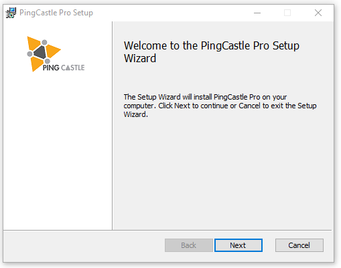Click the PingCastle Pro Setup title text
This screenshot has height=268, width=341.
[x=56, y=13]
